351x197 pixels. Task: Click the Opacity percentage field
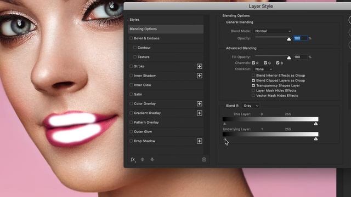[301, 38]
